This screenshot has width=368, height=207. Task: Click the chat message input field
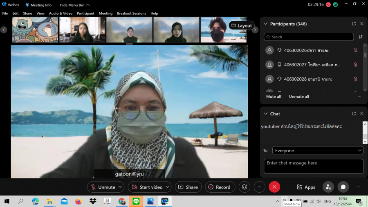[x=313, y=166]
